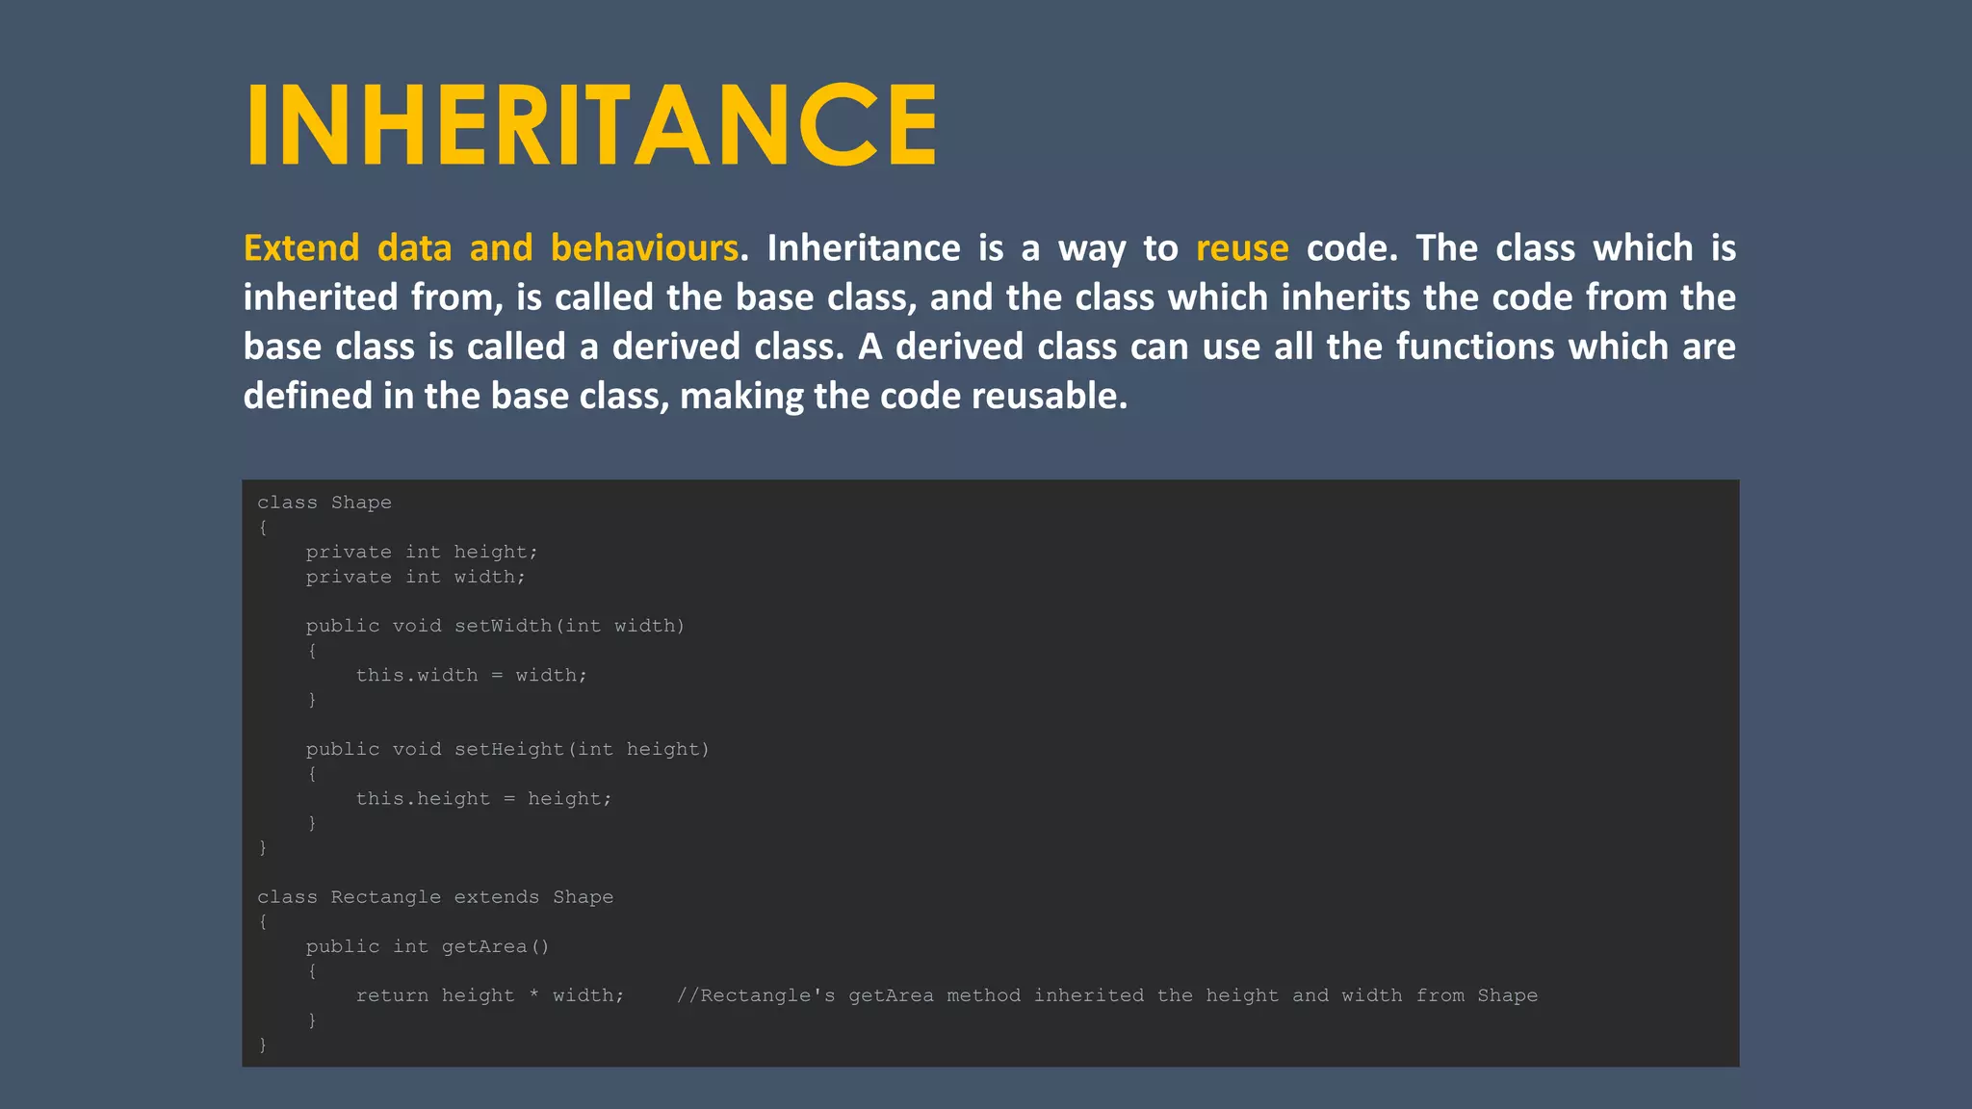Click the 'public int getArea()' line

(x=428, y=946)
